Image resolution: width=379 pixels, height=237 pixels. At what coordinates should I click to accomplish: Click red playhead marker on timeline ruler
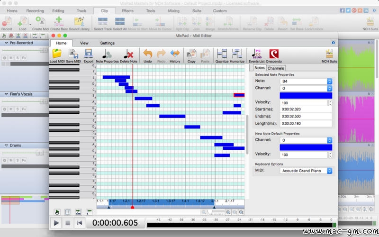(x=132, y=207)
